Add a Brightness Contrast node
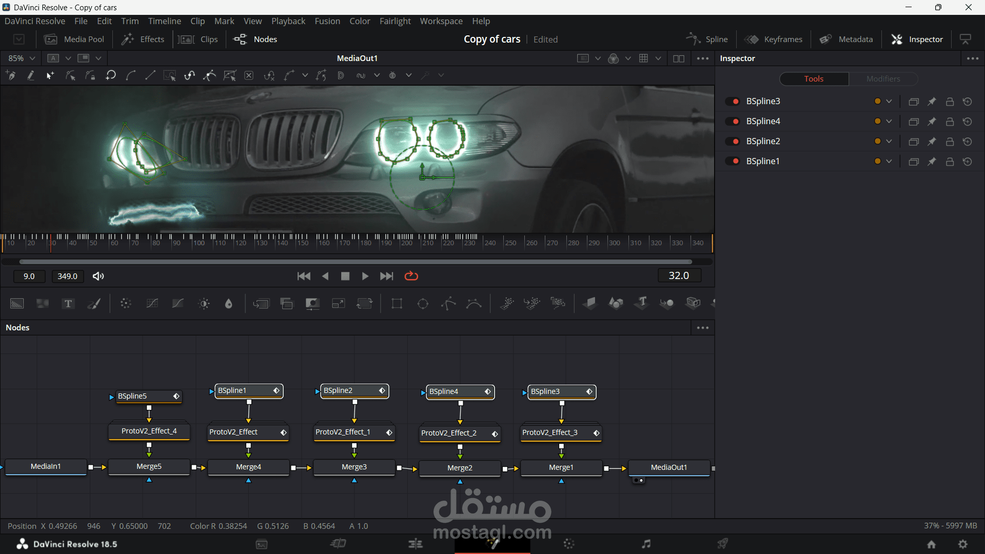The height and width of the screenshot is (554, 985). 204,304
